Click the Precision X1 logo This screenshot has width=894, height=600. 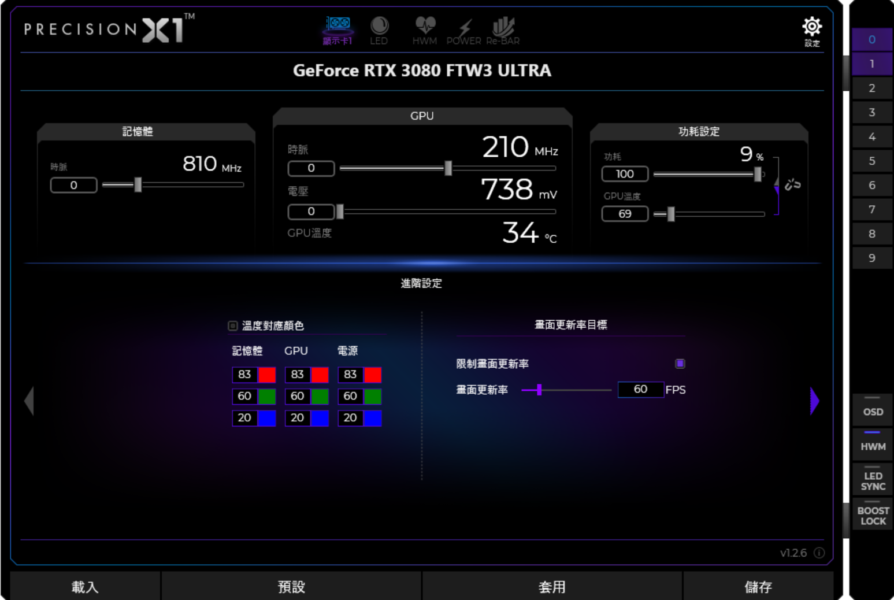(109, 29)
